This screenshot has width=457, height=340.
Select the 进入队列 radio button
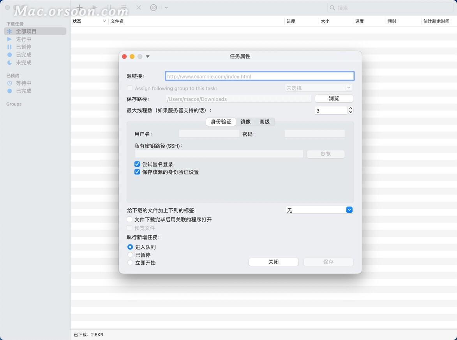pos(130,247)
